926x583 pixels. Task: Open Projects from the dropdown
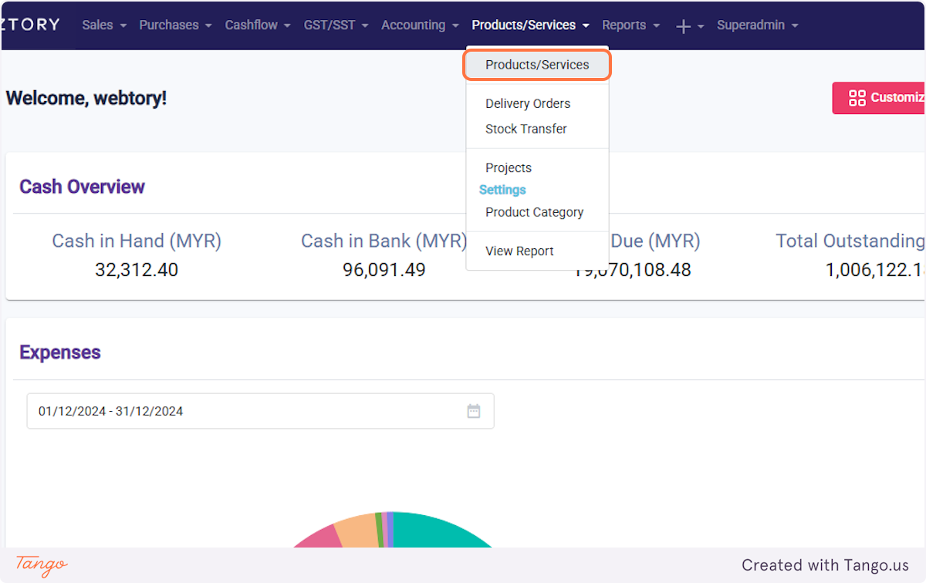509,167
